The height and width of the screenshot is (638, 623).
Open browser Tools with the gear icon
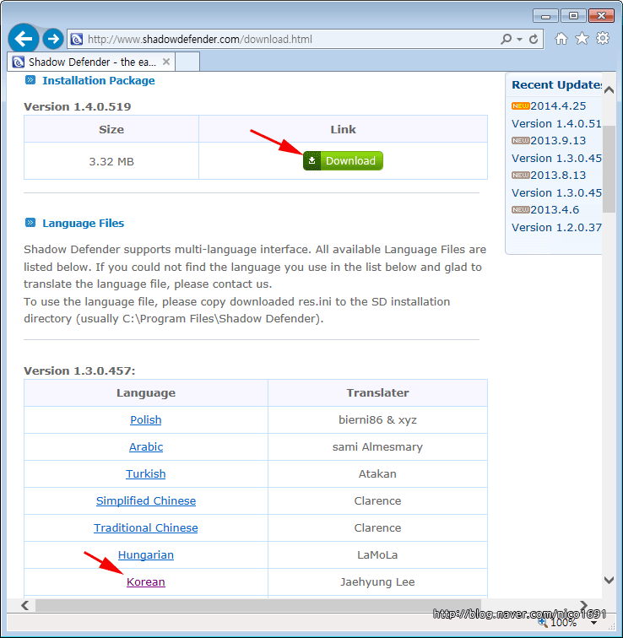pyautogui.click(x=603, y=39)
